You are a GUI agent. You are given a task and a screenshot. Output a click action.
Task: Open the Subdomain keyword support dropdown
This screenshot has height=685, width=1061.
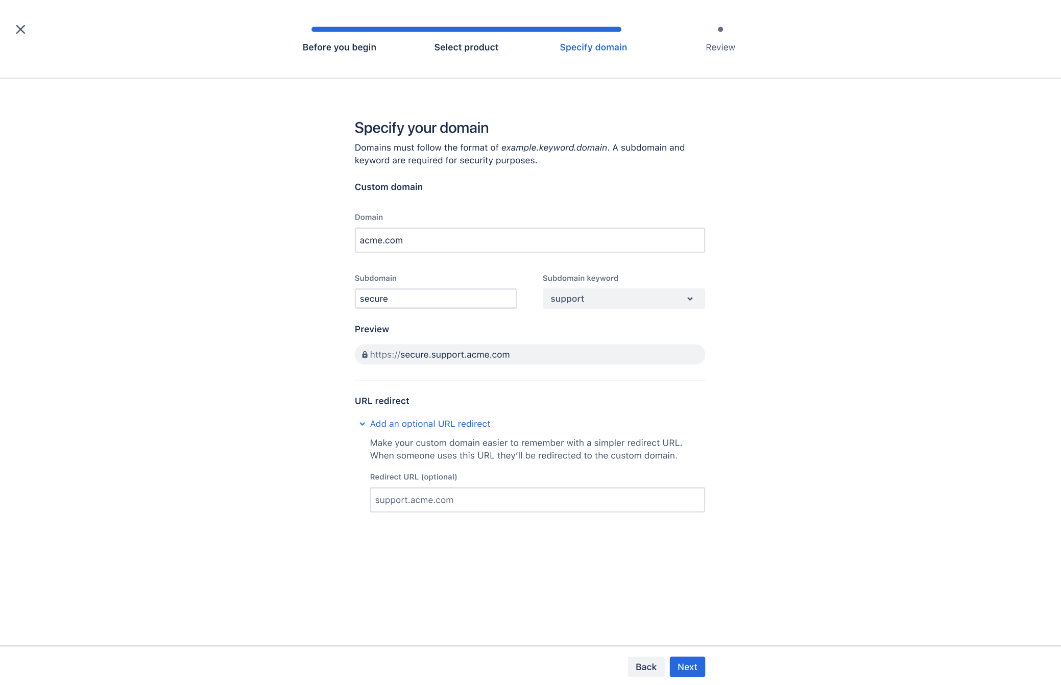[623, 299]
